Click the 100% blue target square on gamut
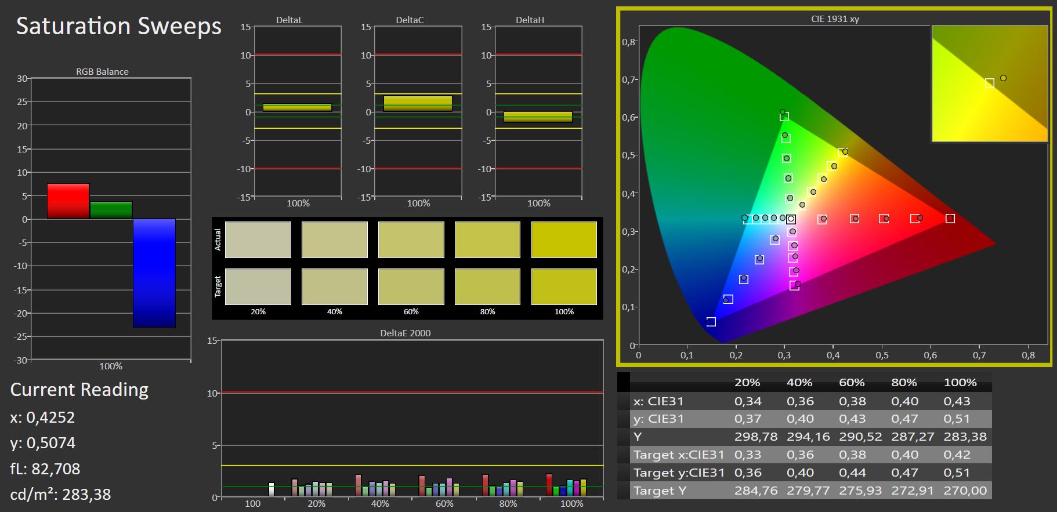 [x=711, y=322]
